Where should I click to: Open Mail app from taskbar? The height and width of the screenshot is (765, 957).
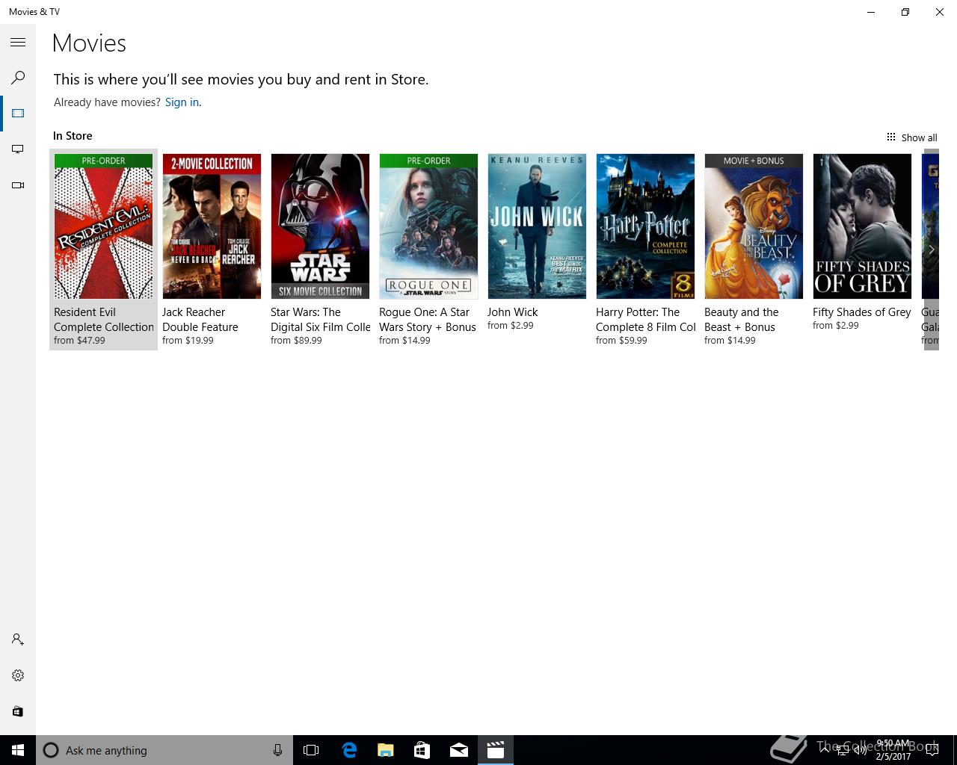(x=459, y=750)
